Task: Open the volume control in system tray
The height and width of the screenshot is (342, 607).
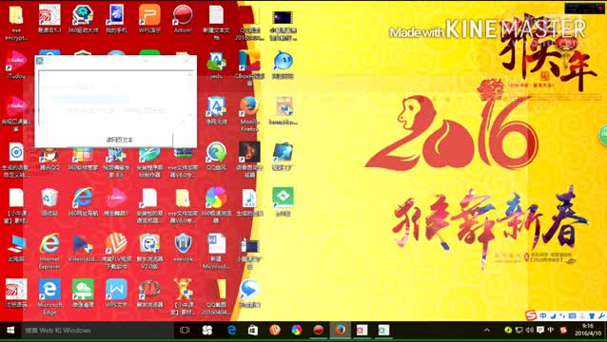Action: tap(530, 331)
